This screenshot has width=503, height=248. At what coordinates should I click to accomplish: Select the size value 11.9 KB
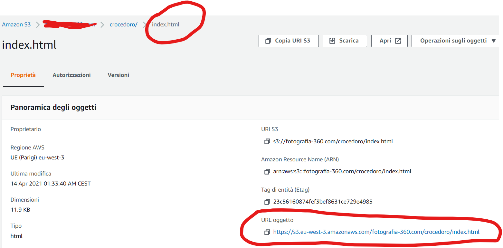[20, 210]
